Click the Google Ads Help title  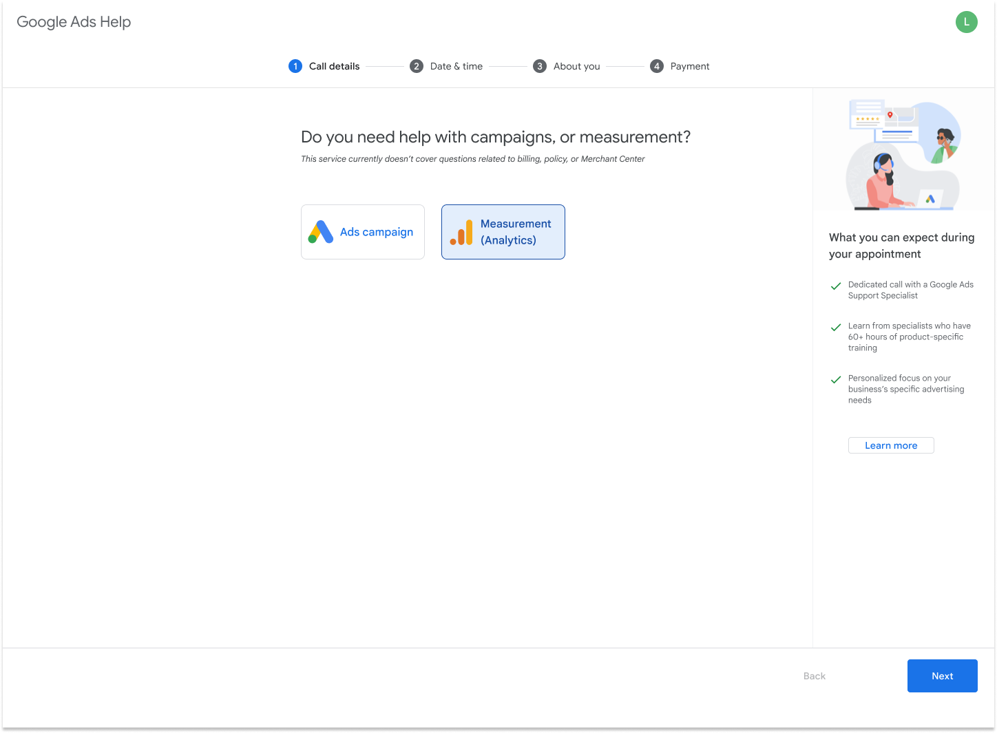tap(74, 22)
